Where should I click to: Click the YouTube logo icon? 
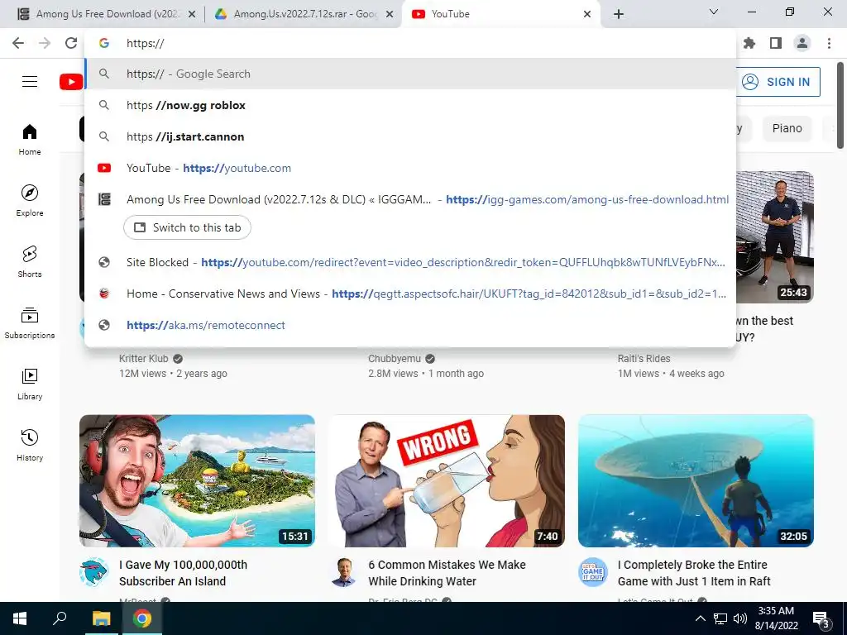[x=71, y=82]
